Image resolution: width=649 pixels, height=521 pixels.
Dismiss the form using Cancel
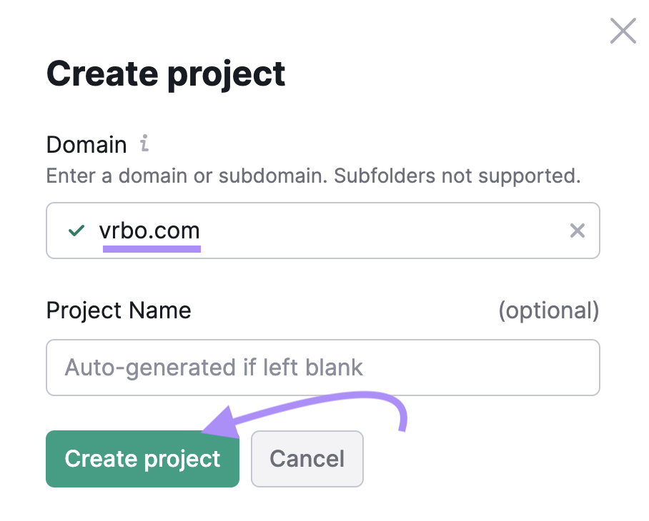pos(307,459)
